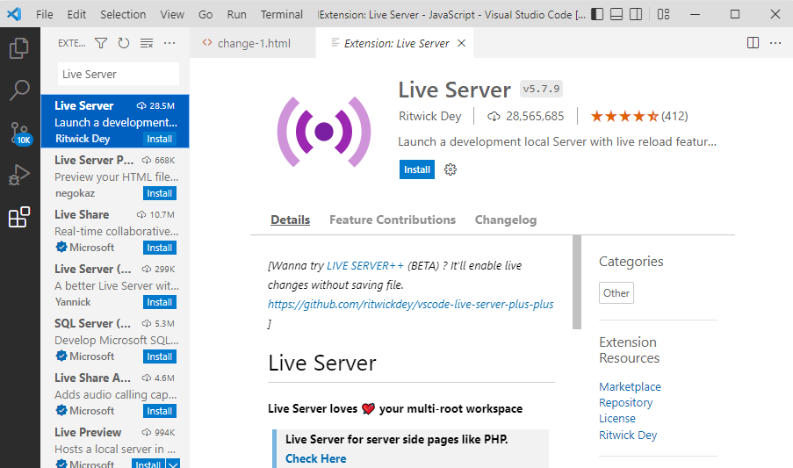Screen dimensions: 793x468
Task: Open the Run and Debug view
Action: click(x=19, y=175)
